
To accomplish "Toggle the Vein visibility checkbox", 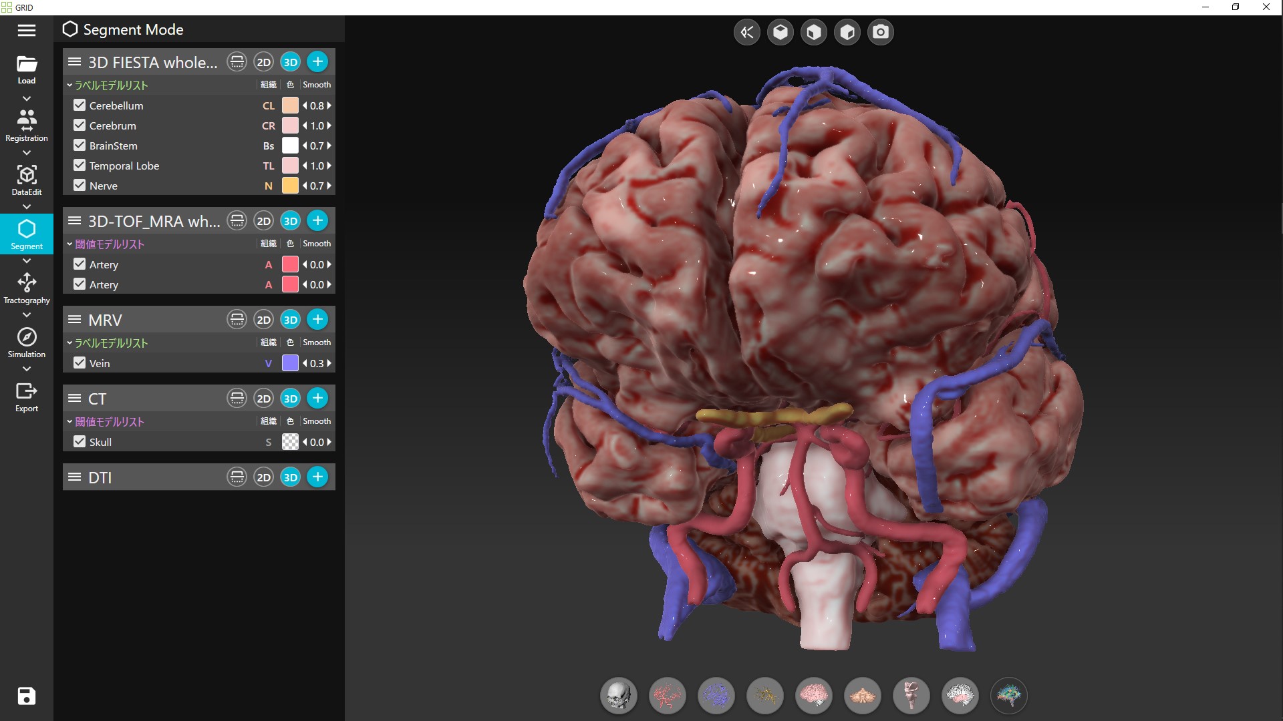I will click(80, 363).
